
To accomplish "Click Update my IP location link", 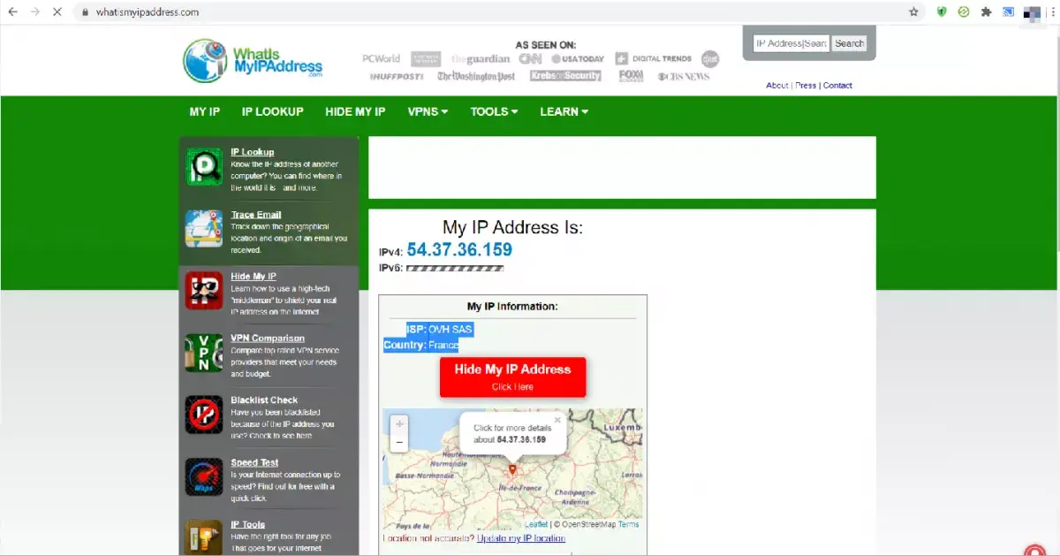I will 521,538.
